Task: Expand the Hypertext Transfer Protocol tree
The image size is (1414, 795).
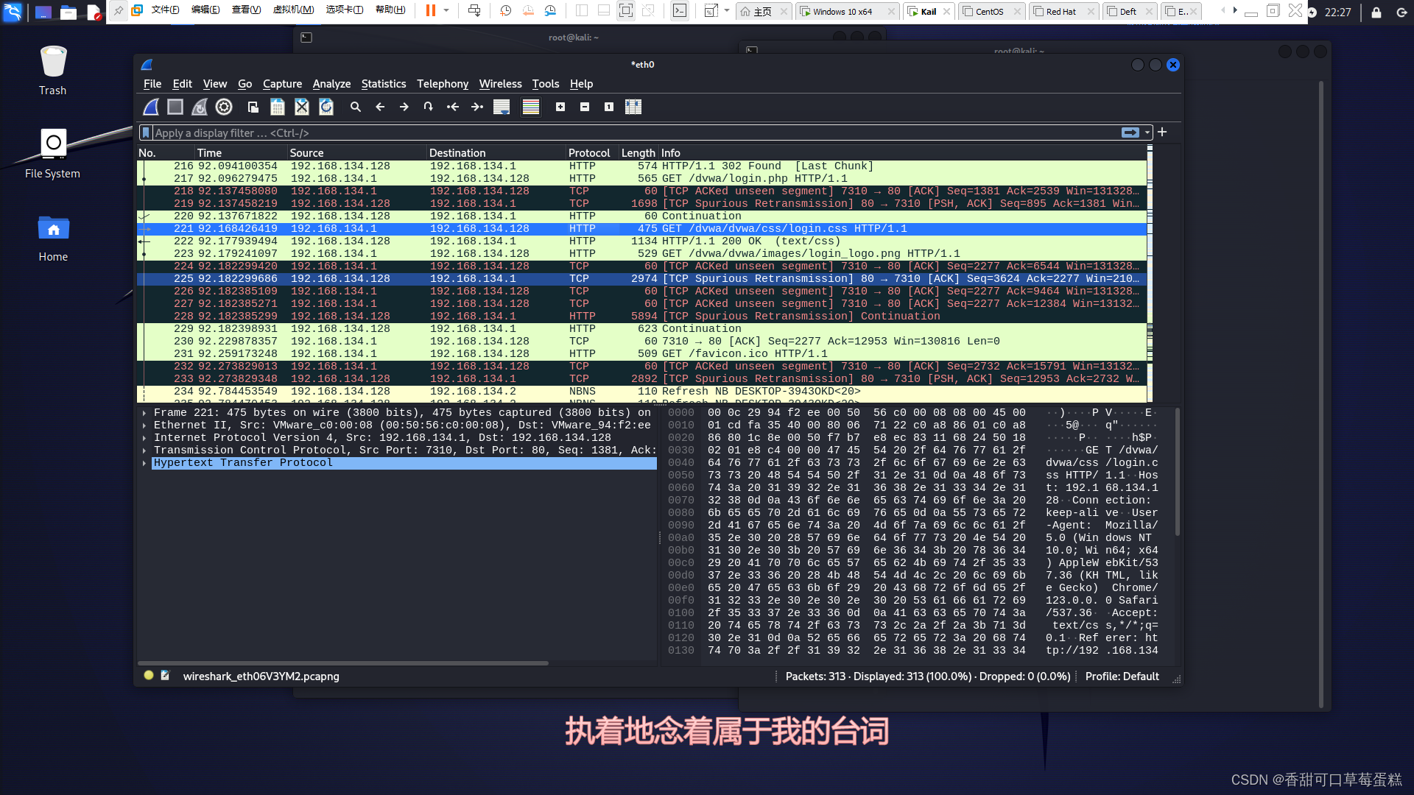Action: [144, 463]
